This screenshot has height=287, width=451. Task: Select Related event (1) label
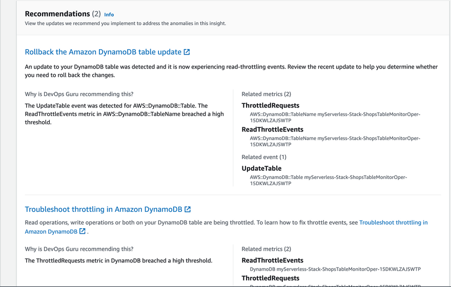[264, 157]
